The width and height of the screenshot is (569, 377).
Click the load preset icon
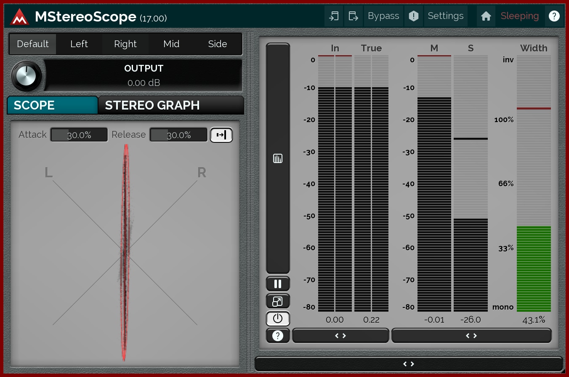click(334, 16)
